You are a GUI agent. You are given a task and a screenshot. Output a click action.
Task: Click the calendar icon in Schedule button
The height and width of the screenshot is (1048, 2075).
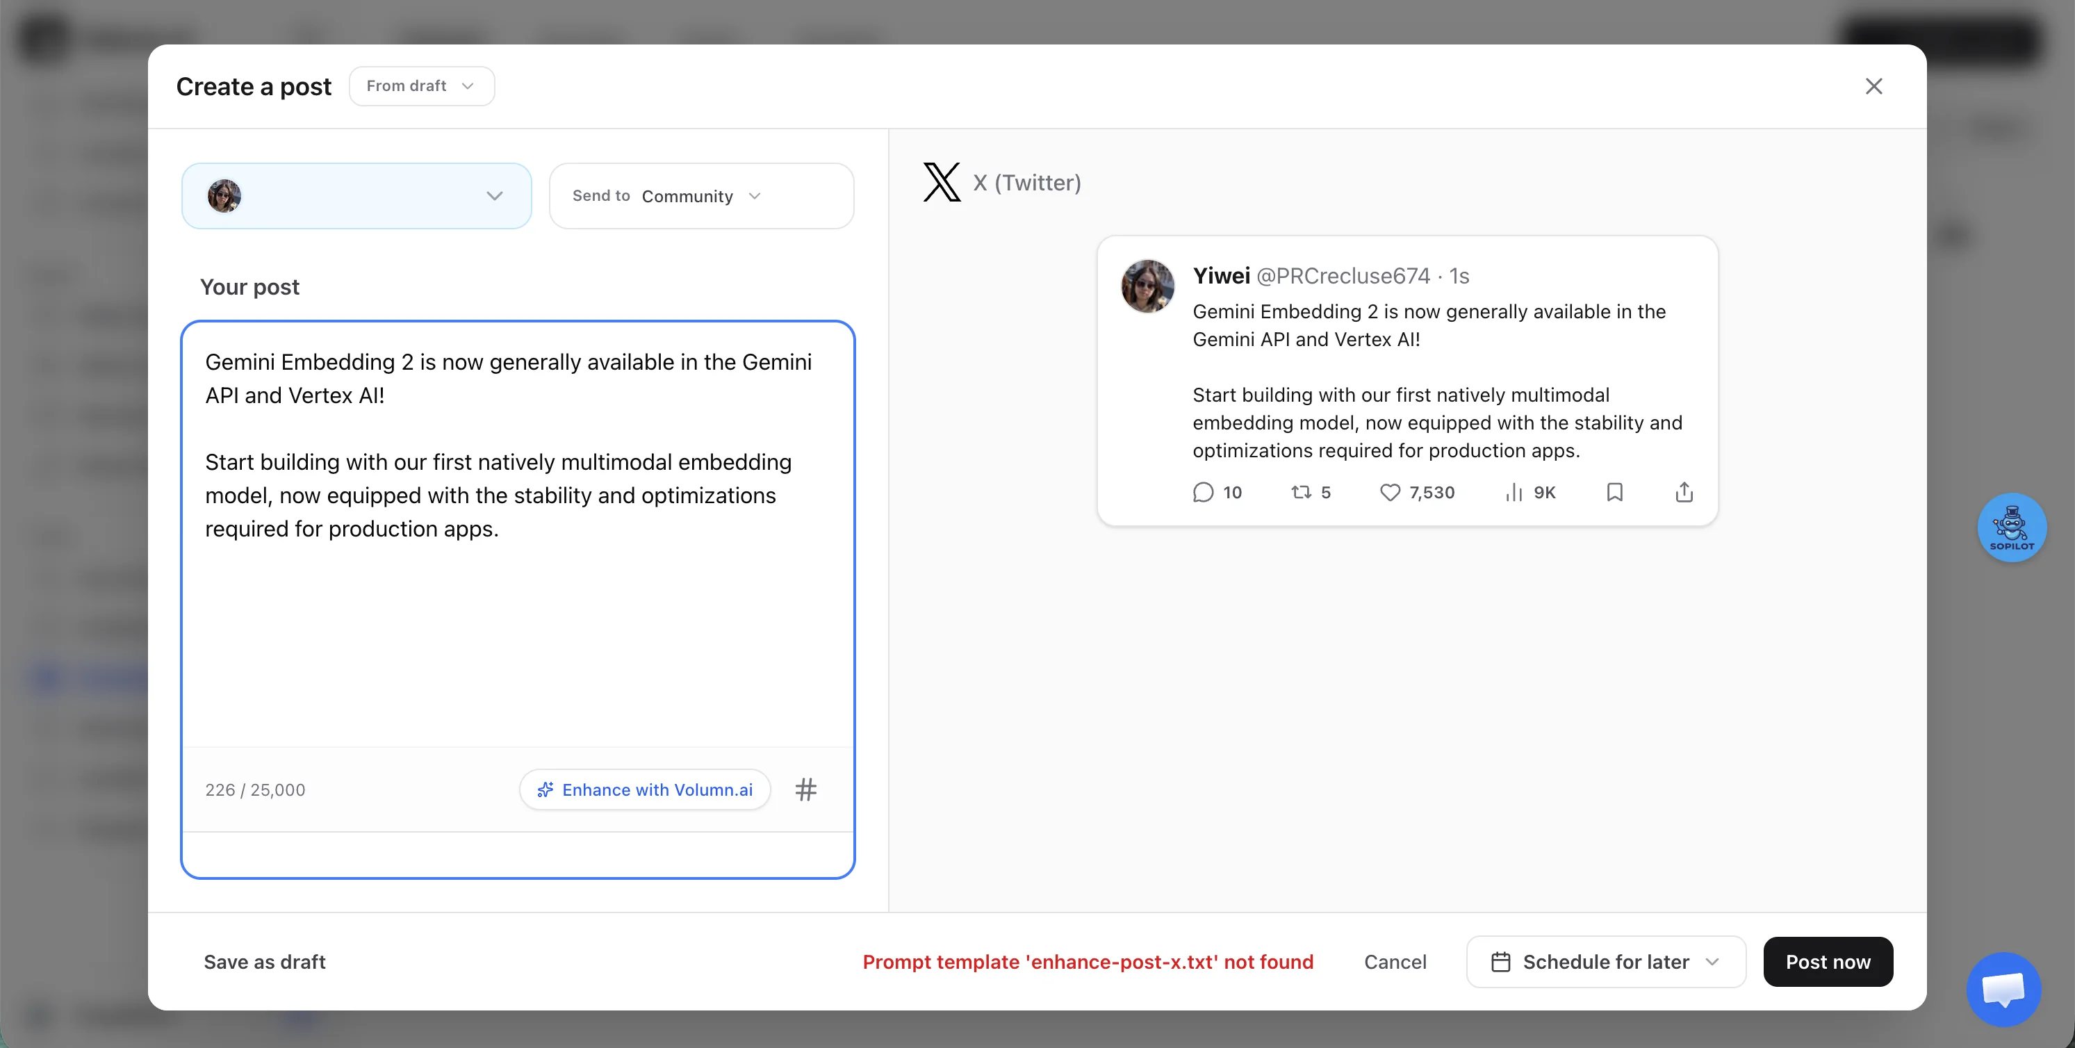coord(1501,962)
